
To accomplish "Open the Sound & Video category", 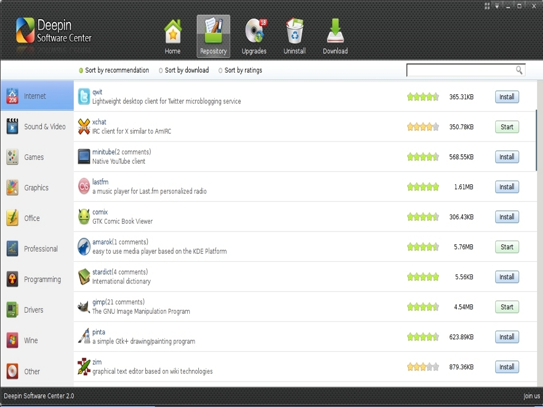I will (37, 127).
